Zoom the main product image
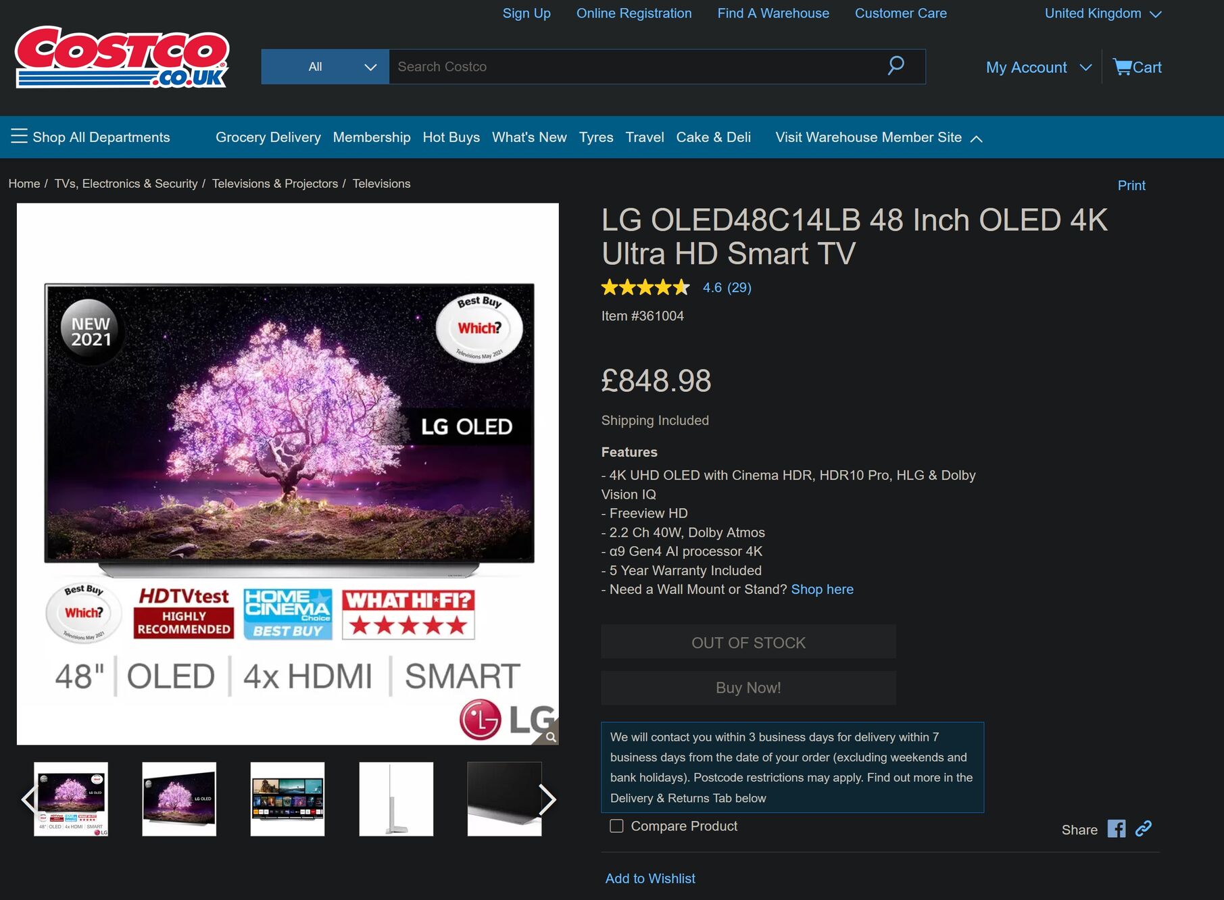This screenshot has width=1224, height=900. (x=551, y=737)
